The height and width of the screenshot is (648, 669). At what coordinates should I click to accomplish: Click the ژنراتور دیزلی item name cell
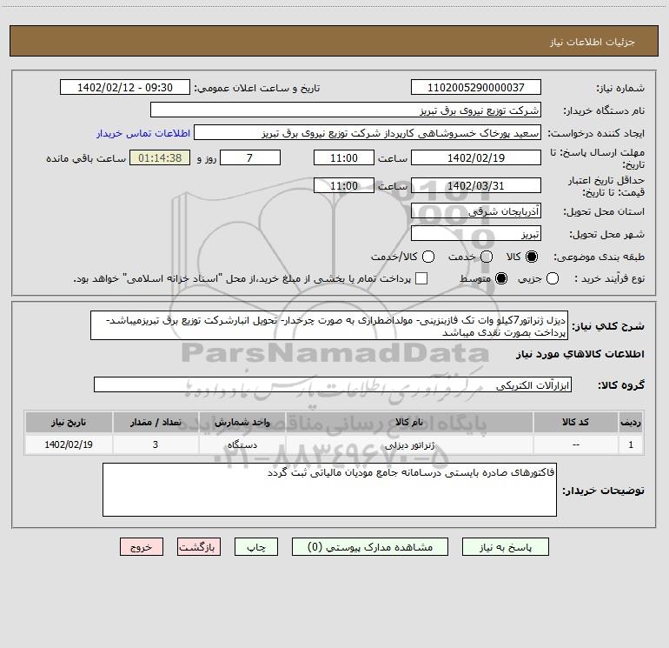409,444
